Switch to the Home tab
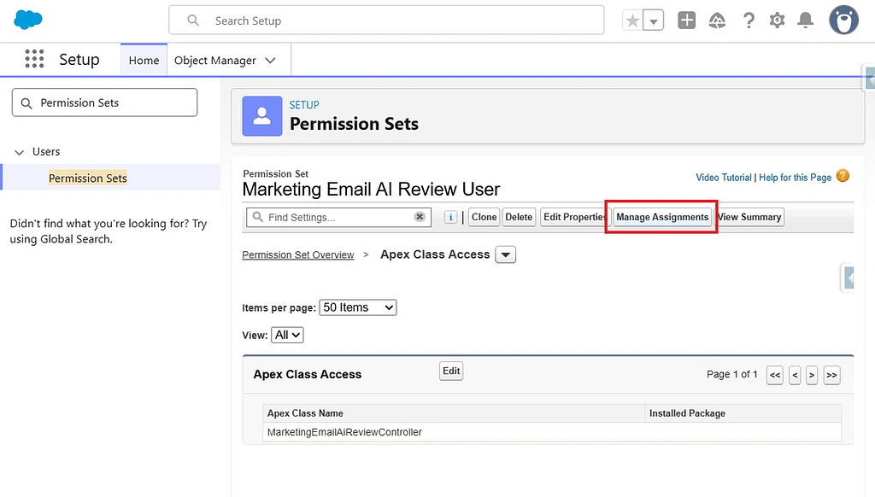The width and height of the screenshot is (875, 497). point(144,61)
